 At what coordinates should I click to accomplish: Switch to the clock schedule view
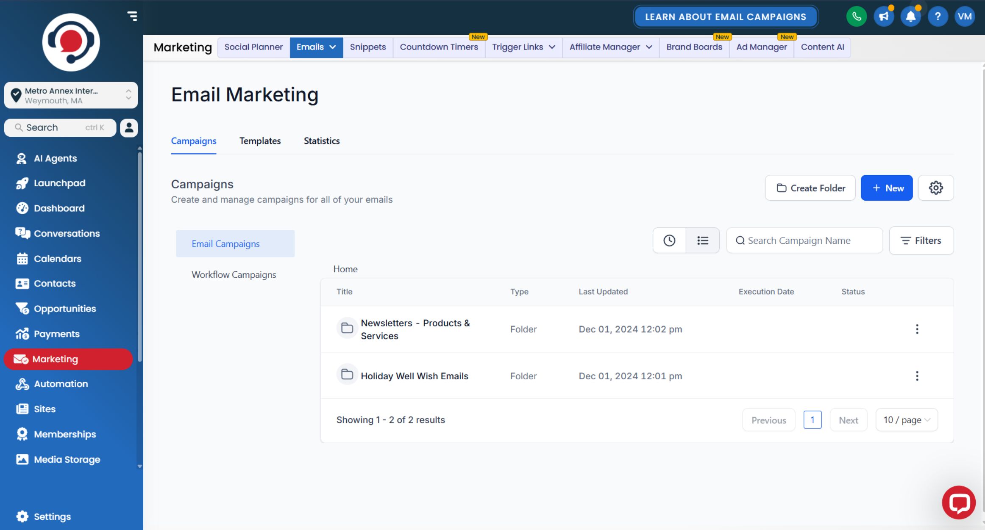pos(669,240)
